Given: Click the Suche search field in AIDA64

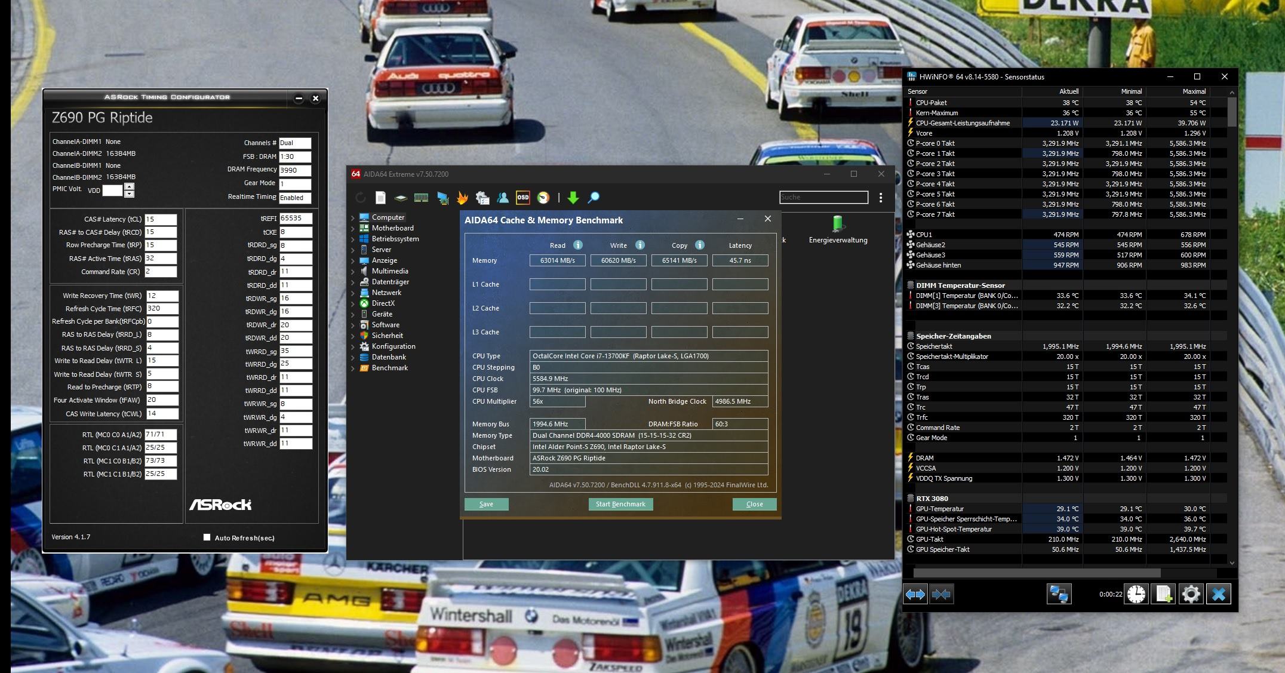Looking at the screenshot, I should point(823,197).
